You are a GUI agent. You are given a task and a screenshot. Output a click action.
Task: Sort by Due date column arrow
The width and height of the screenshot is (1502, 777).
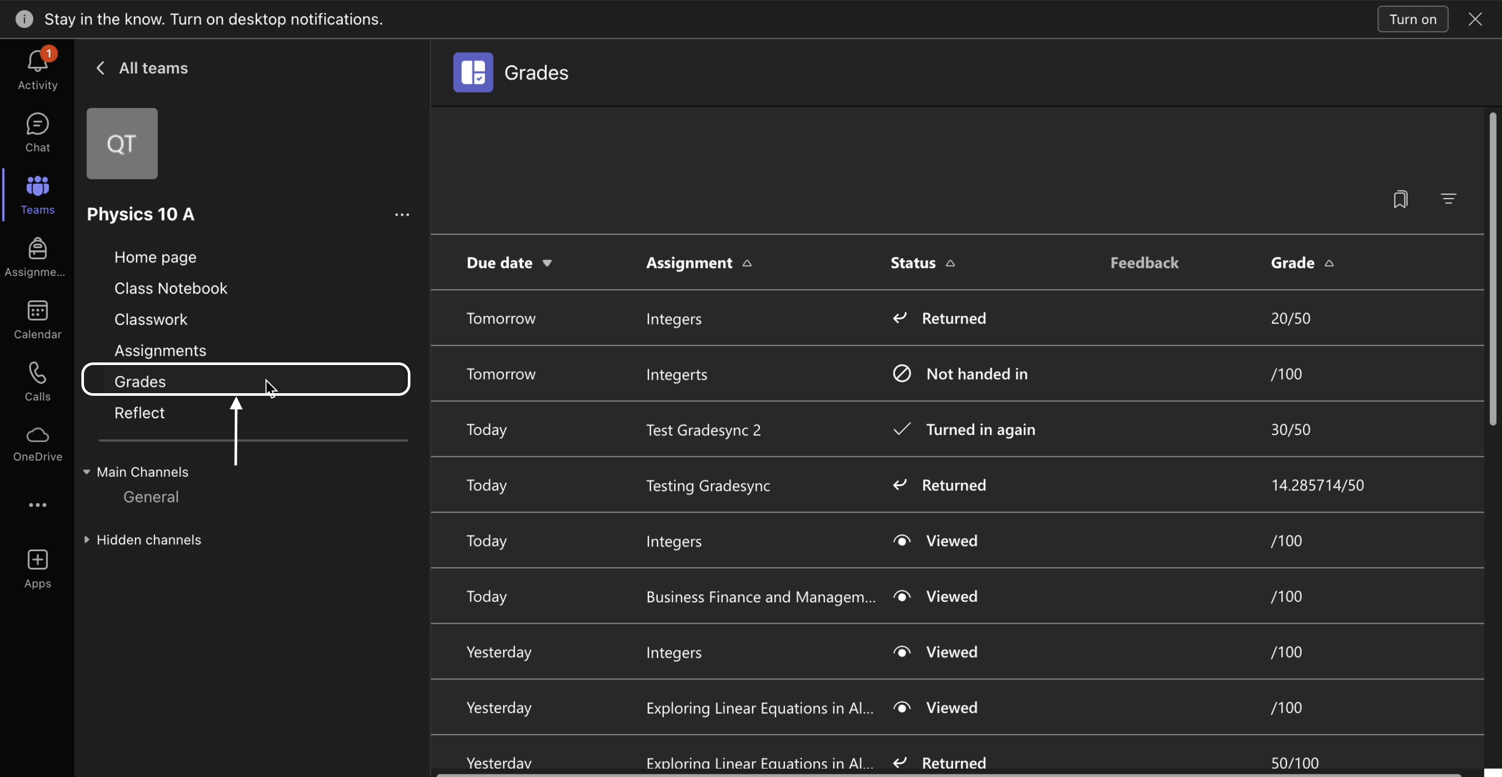pos(547,263)
